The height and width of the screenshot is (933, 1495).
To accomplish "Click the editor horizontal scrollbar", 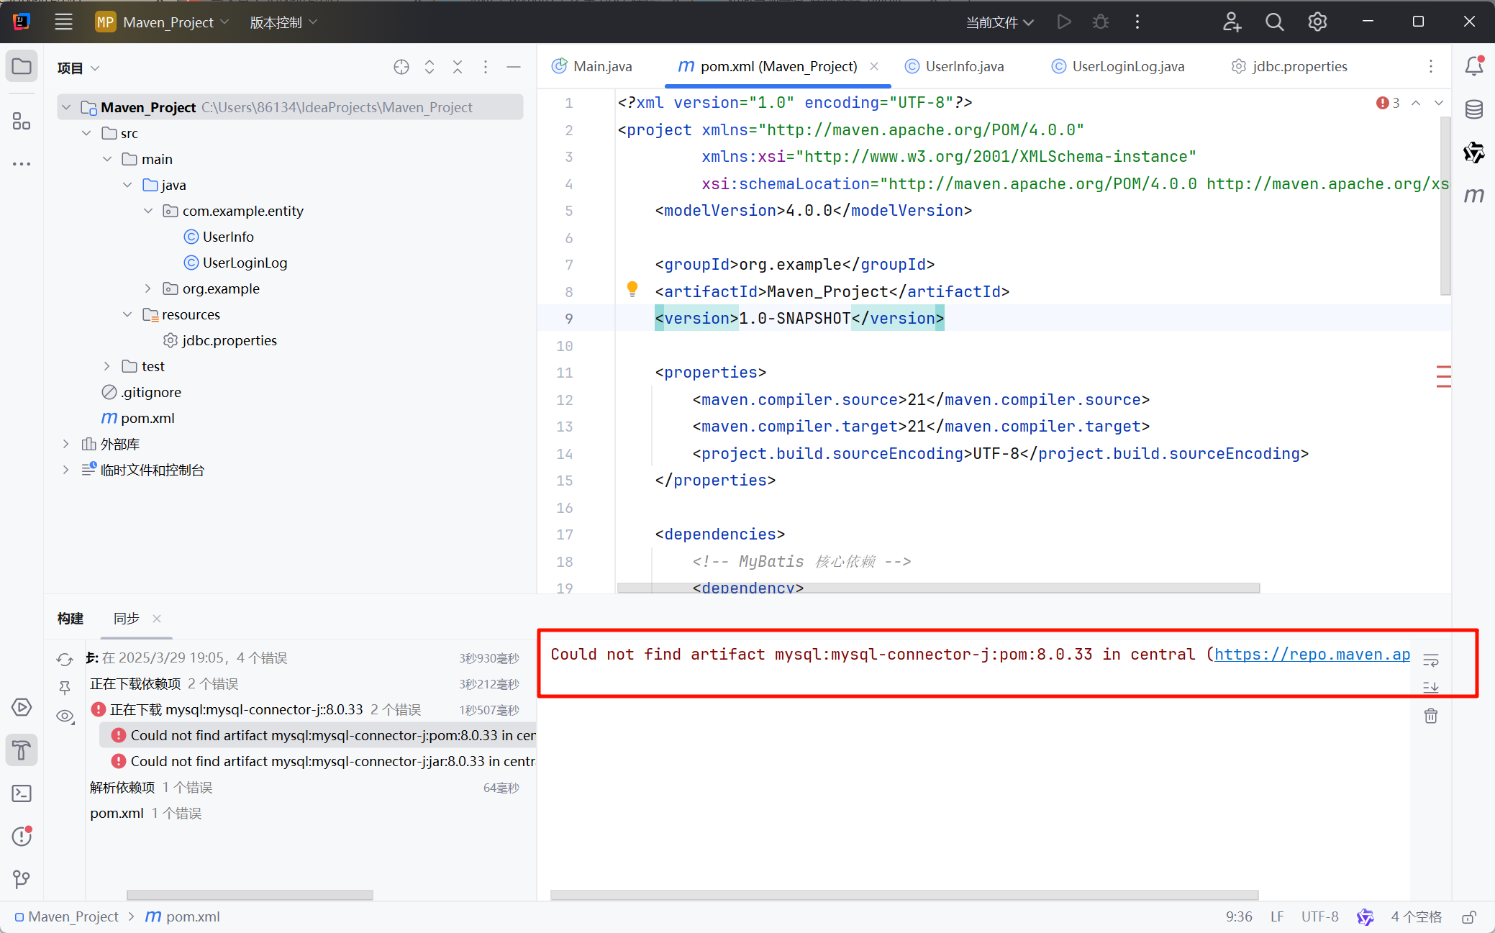I will pos(937,588).
